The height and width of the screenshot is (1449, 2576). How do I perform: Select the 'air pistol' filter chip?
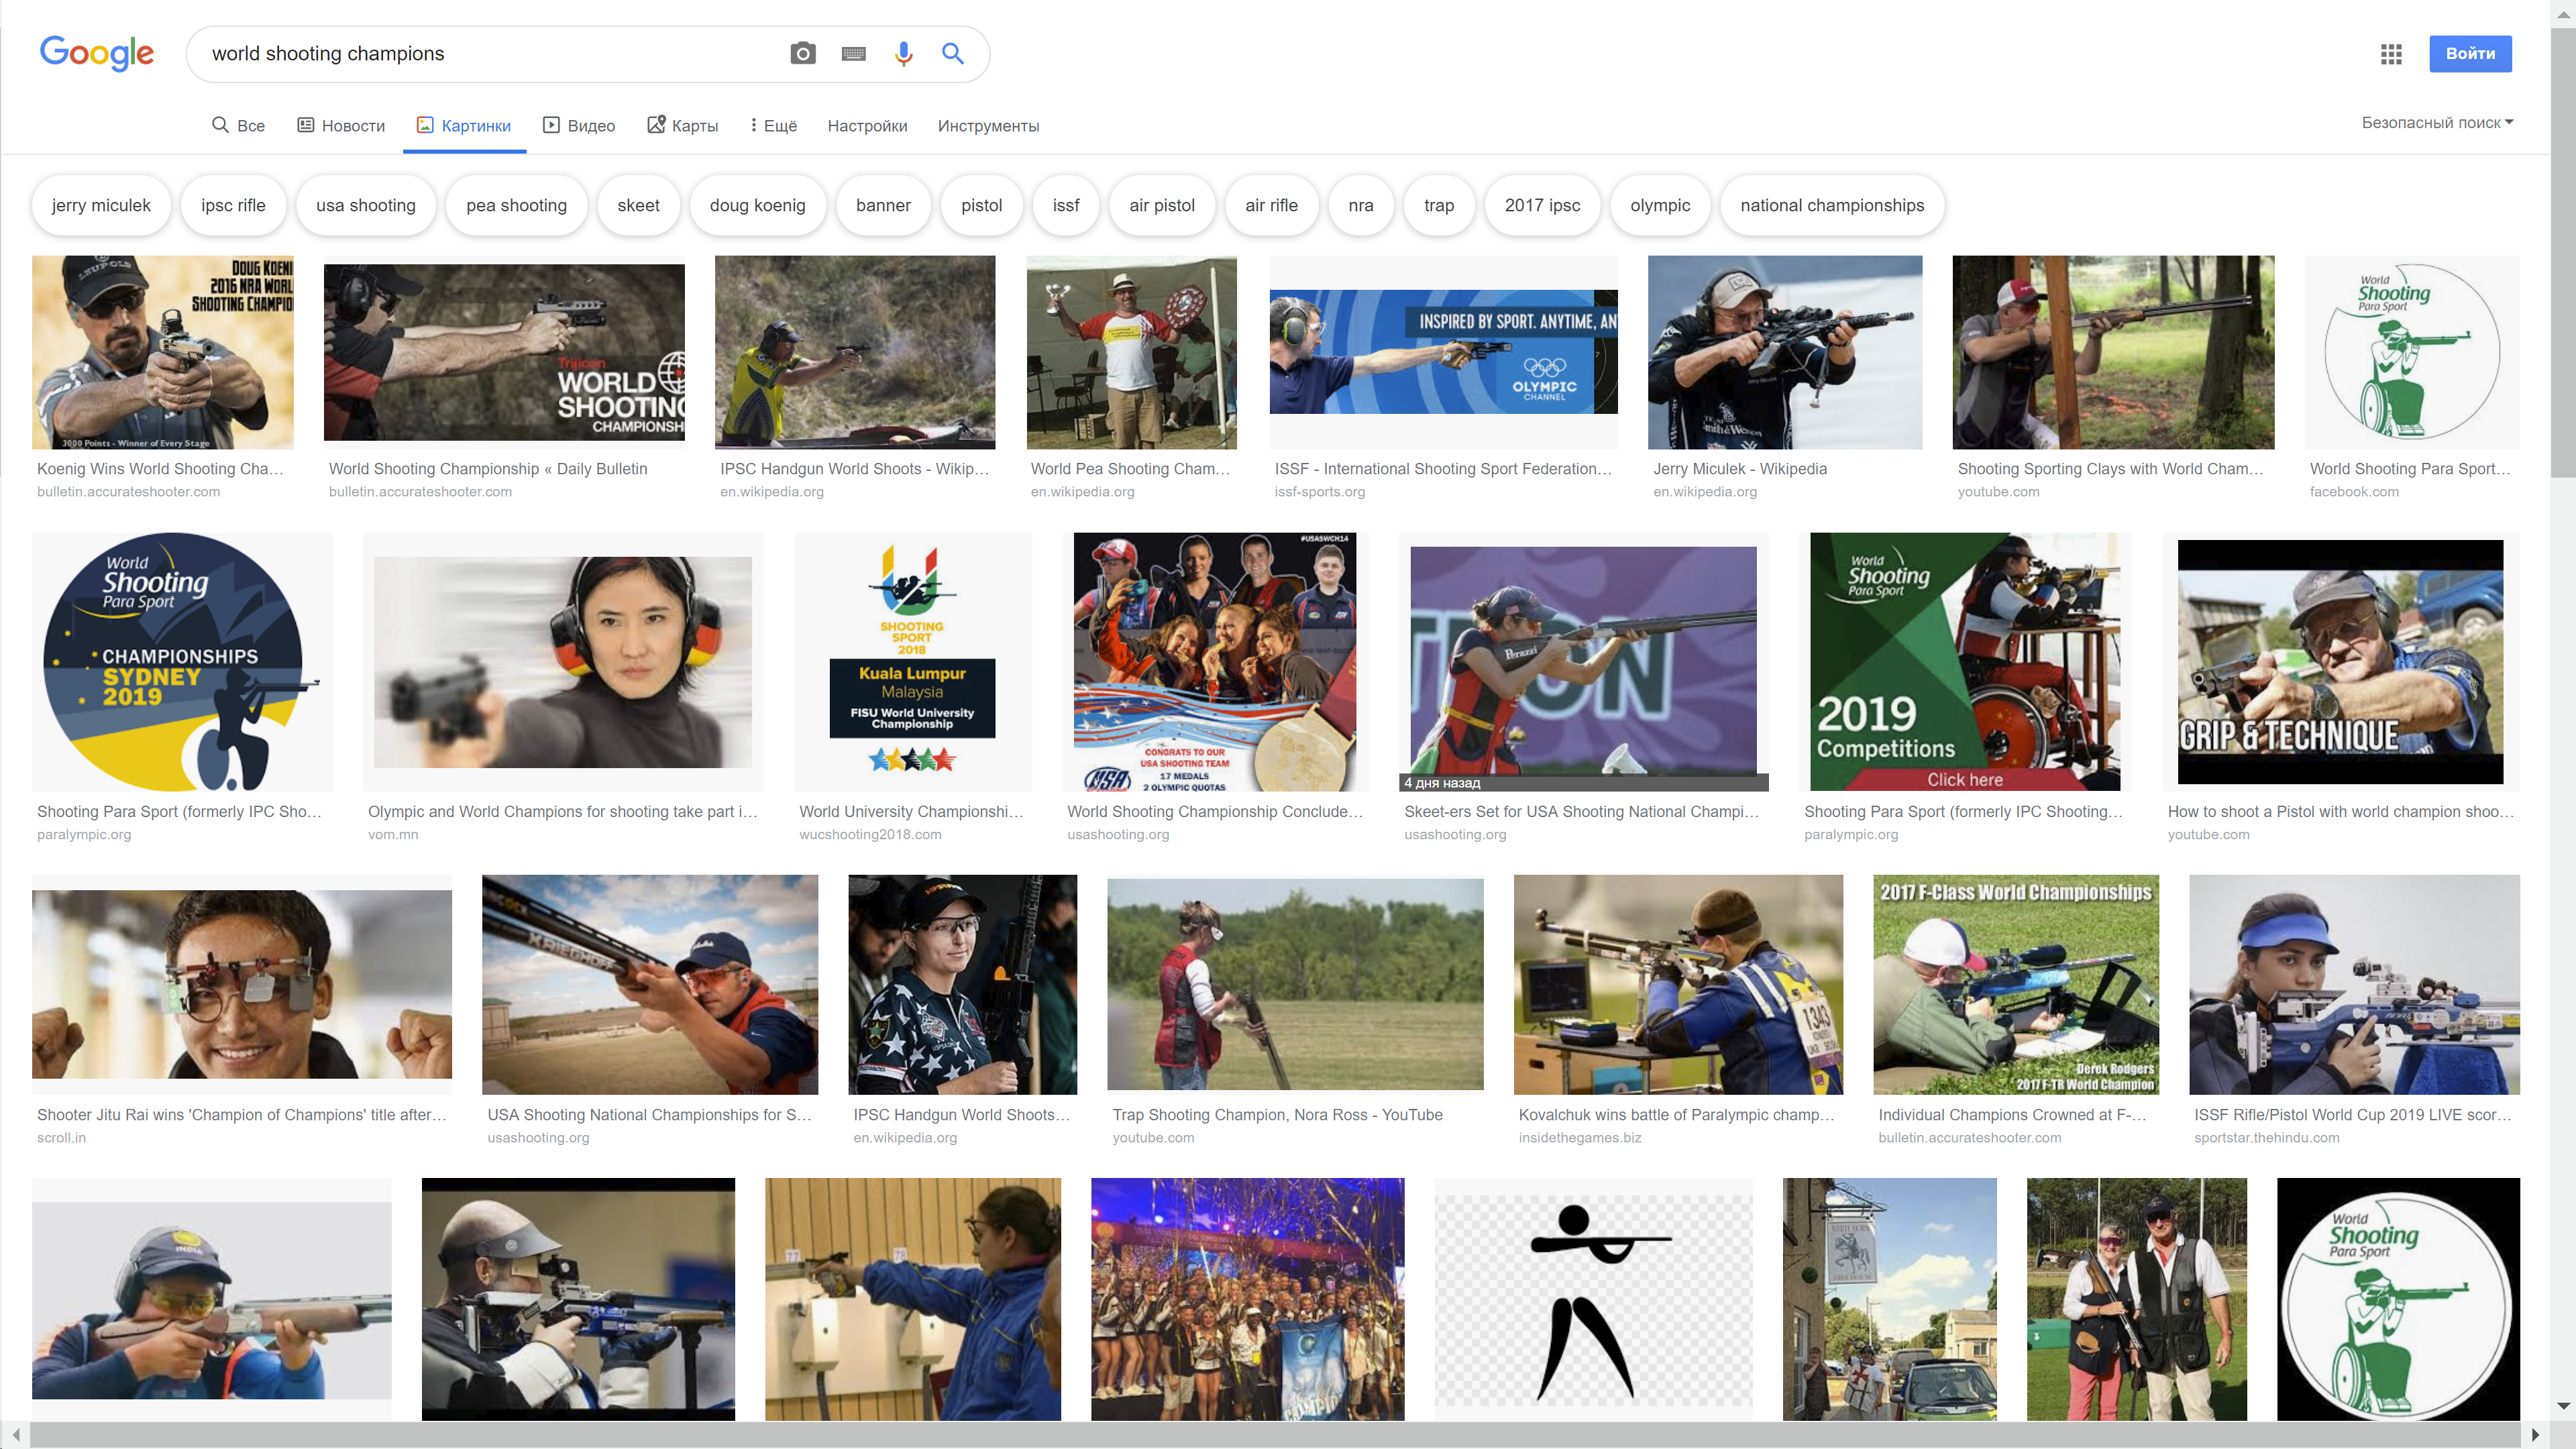(x=1161, y=206)
